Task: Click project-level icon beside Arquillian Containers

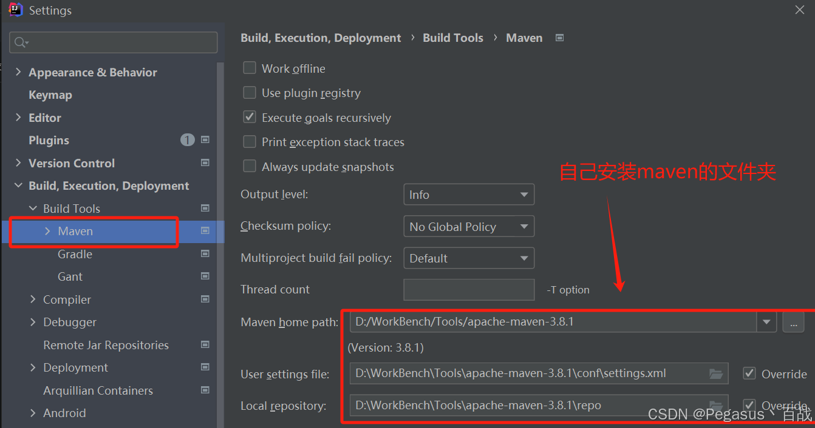Action: click(205, 390)
